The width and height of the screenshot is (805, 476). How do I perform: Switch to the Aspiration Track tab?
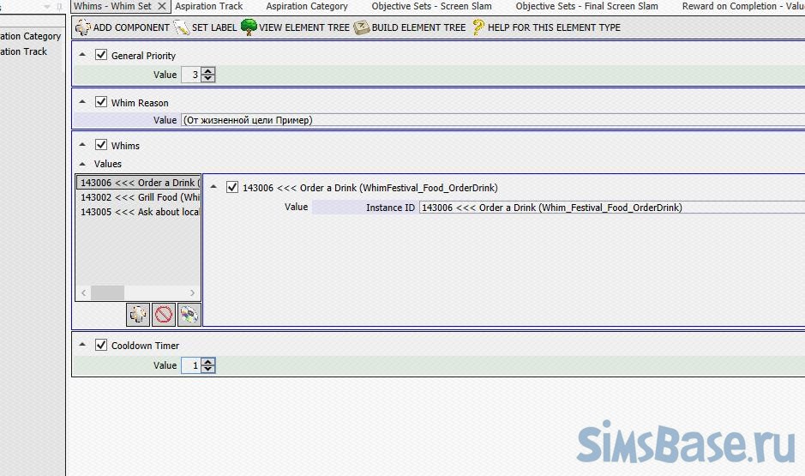pos(209,6)
